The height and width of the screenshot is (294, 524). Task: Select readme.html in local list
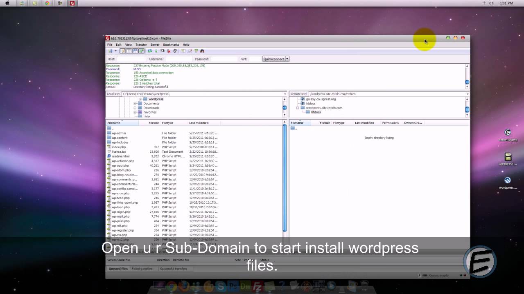coord(120,156)
